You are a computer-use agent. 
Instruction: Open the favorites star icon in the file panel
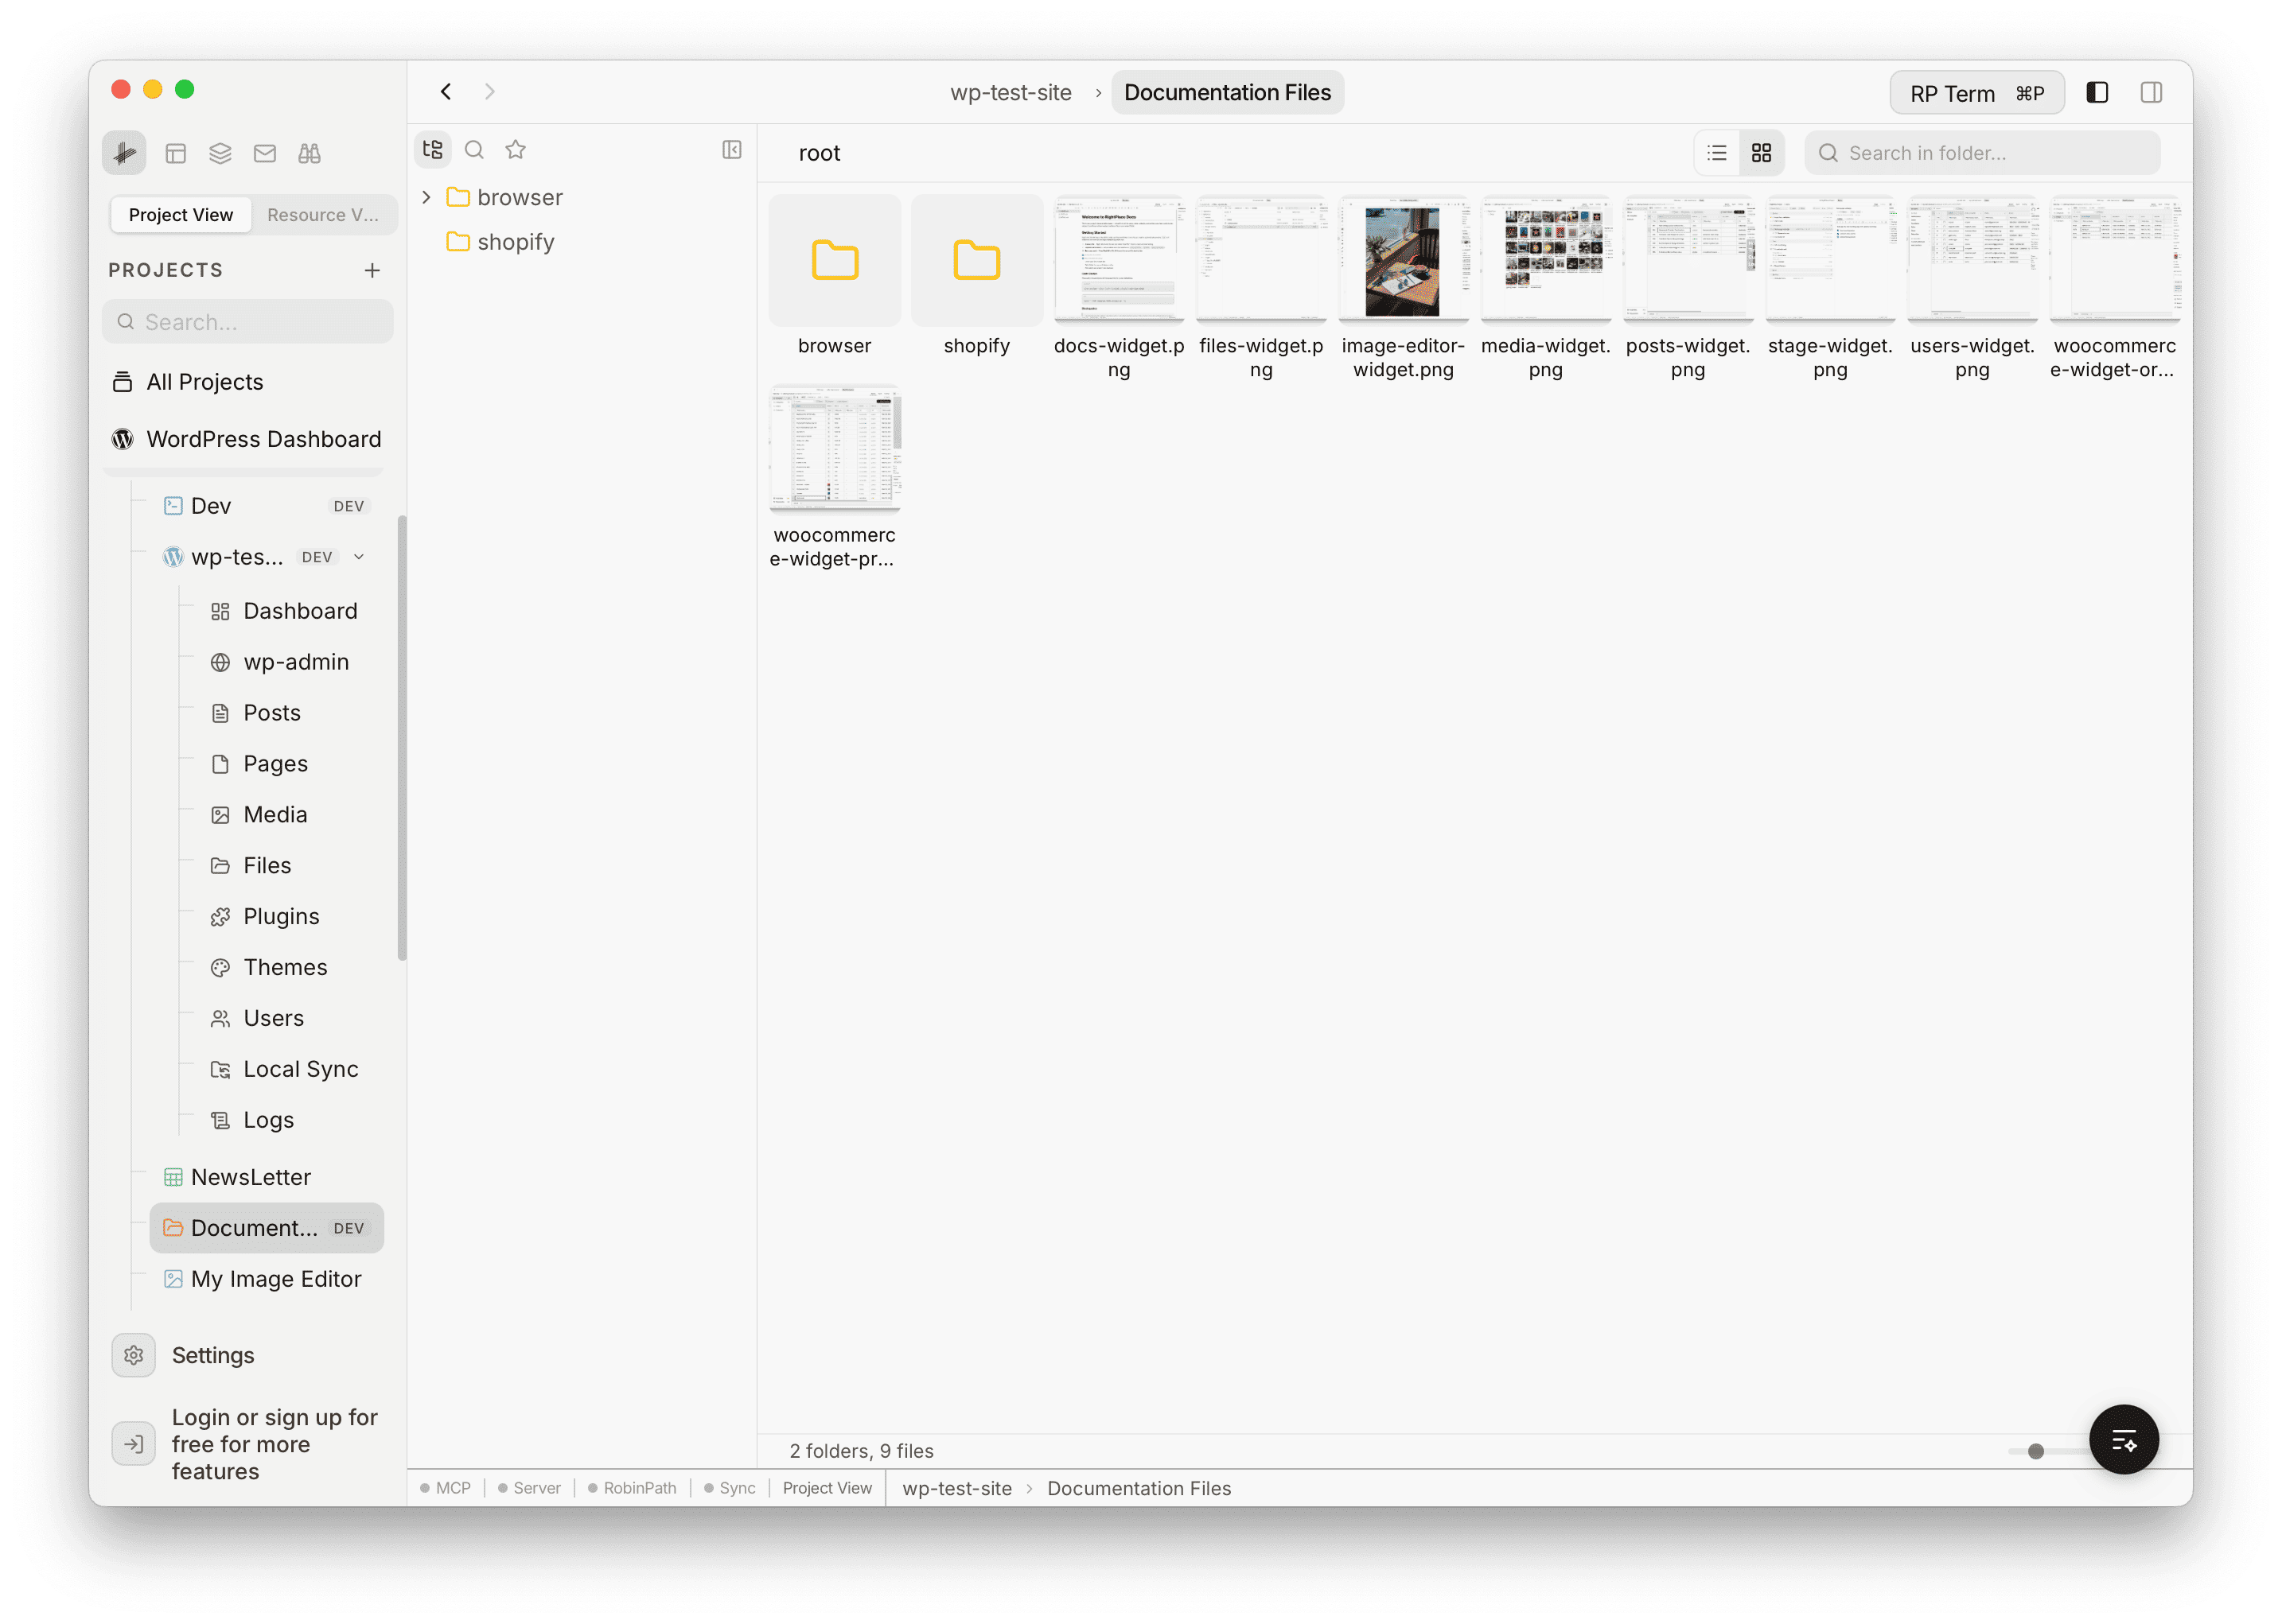[516, 149]
